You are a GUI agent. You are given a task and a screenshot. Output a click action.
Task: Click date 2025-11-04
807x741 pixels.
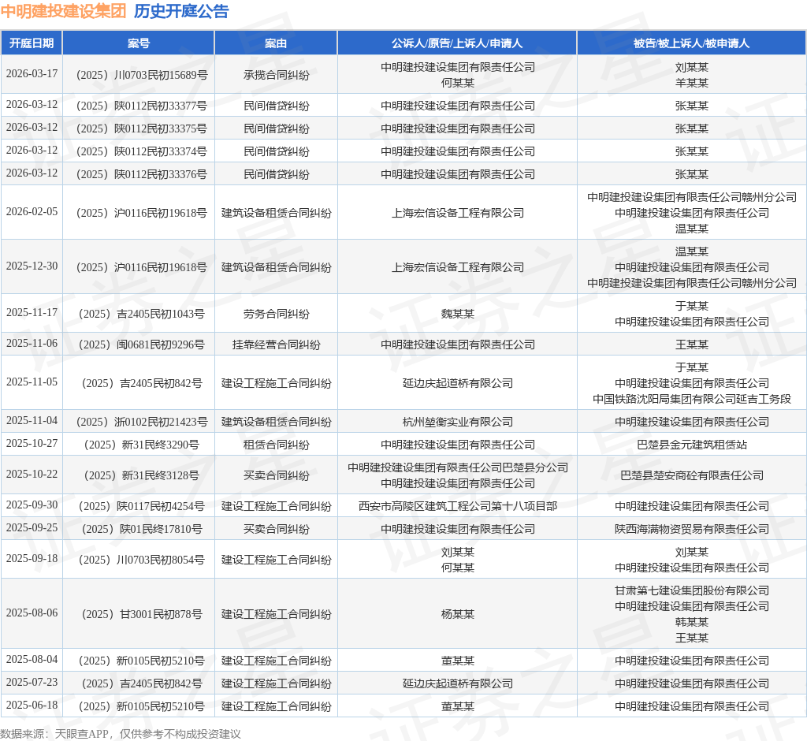tap(32, 421)
